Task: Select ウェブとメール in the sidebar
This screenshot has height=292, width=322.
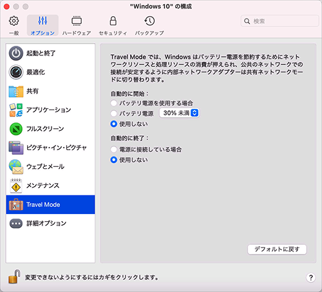Action: [x=50, y=167]
